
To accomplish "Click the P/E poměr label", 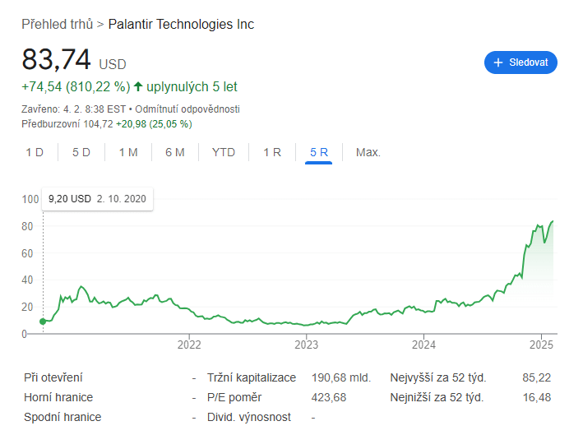I will coord(234,397).
